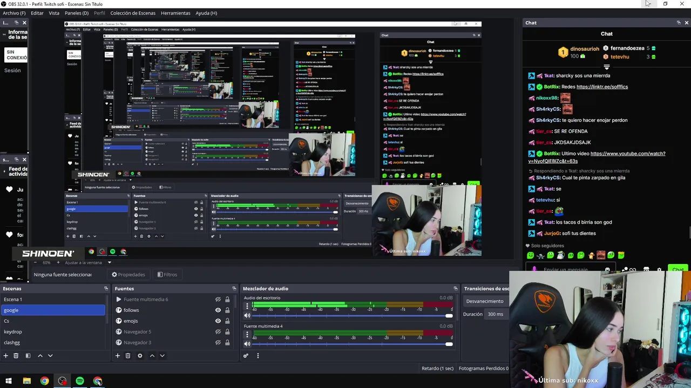The image size is (691, 388).
Task: Open the Editar menu
Action: (37, 13)
